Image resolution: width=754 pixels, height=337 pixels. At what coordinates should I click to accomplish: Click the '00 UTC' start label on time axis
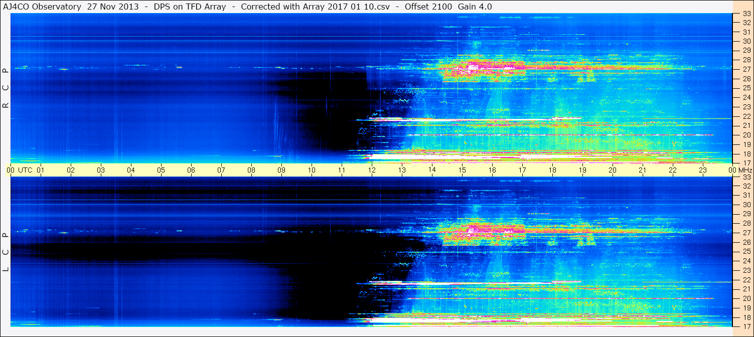[x=20, y=170]
